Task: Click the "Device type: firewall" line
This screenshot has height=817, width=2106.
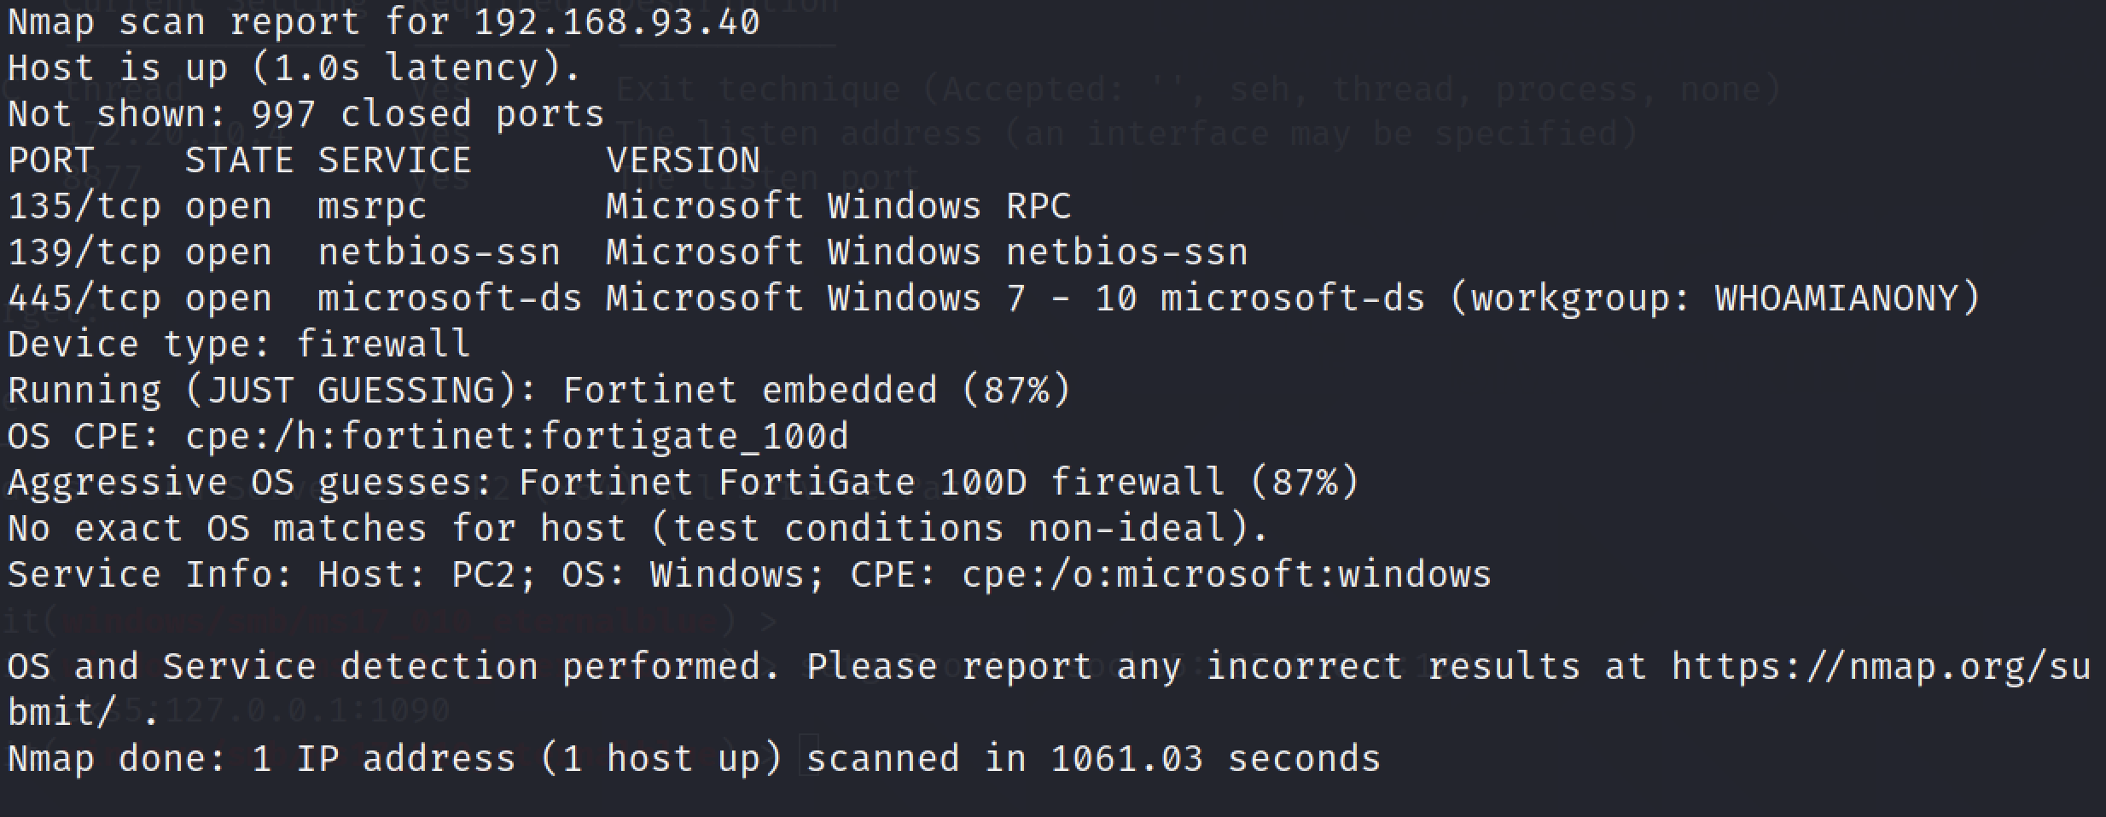Action: click(x=239, y=345)
